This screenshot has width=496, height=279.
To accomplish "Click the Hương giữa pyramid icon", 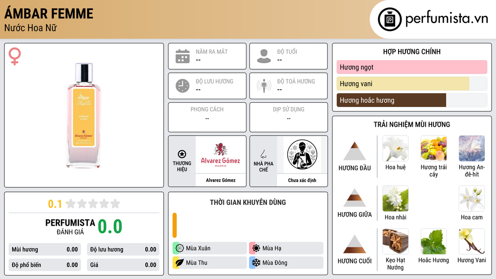I will 355,198.
